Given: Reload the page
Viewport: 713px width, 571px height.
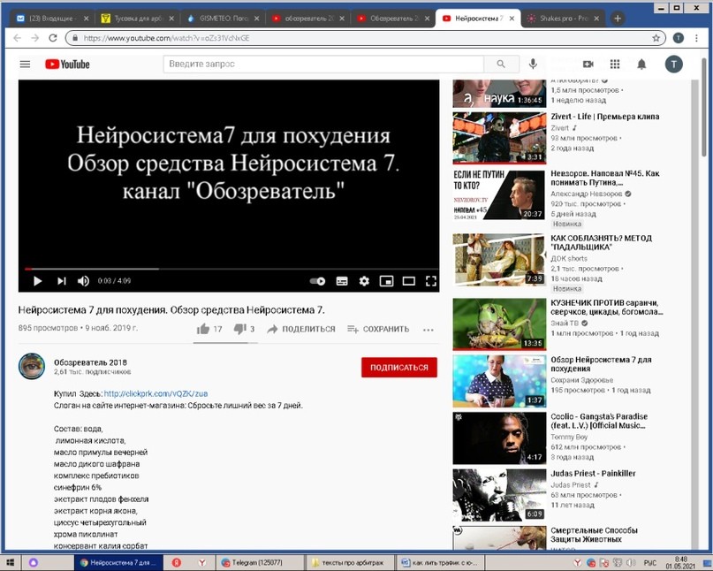Looking at the screenshot, I should coord(53,38).
